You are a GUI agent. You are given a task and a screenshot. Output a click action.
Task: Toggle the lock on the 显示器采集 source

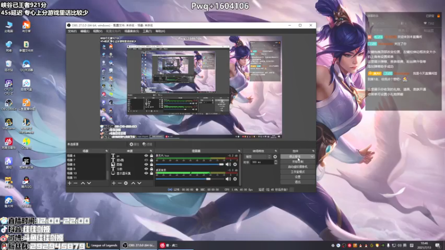[x=151, y=173]
